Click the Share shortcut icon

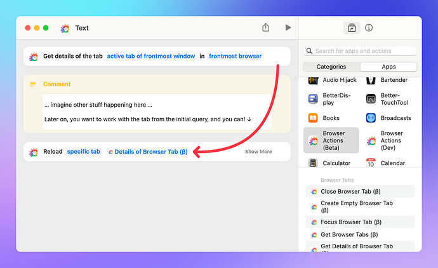tap(265, 28)
